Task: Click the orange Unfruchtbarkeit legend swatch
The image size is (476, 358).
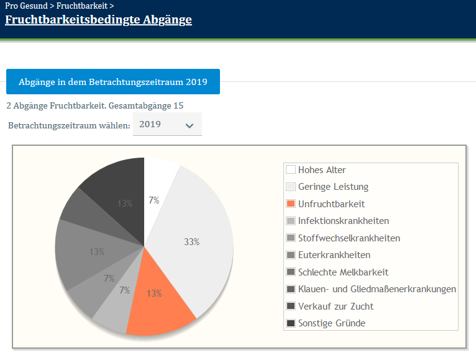Action: tap(291, 204)
